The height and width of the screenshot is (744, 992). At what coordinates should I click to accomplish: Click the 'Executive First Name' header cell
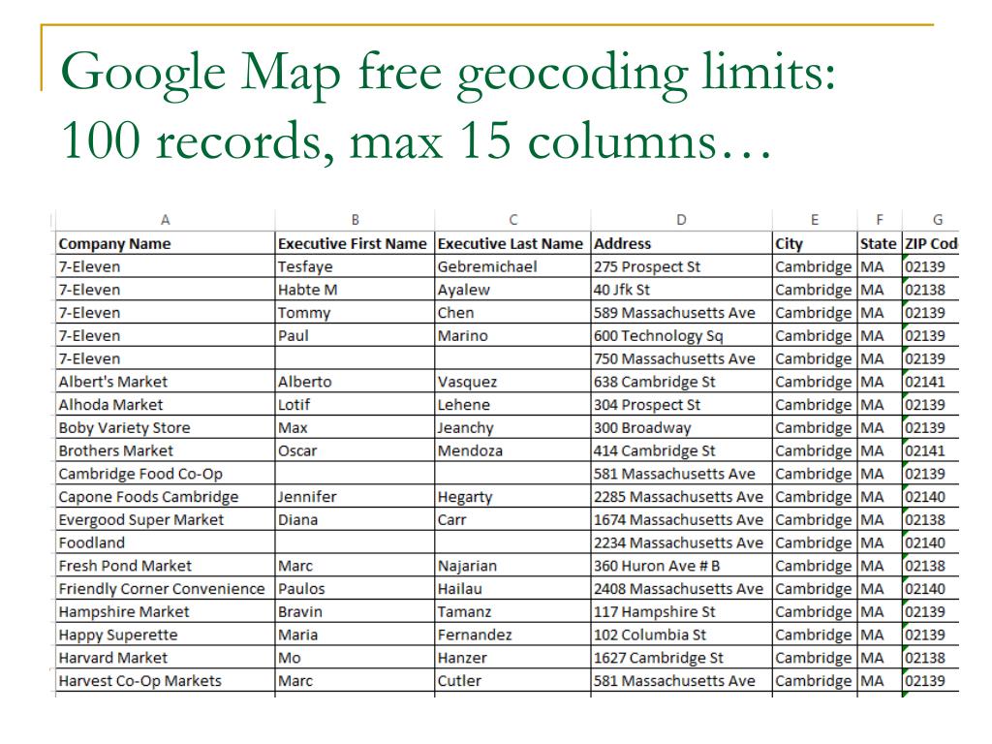355,243
